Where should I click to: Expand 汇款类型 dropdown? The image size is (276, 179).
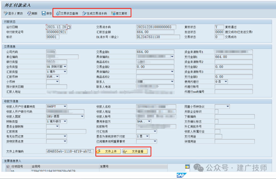point(65,71)
